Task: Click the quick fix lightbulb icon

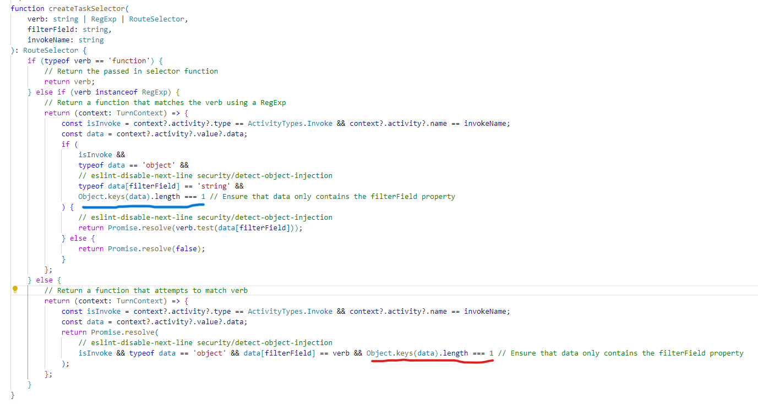Action: point(15,290)
